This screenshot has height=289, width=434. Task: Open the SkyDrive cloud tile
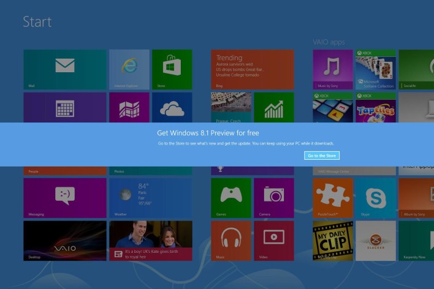click(172, 107)
